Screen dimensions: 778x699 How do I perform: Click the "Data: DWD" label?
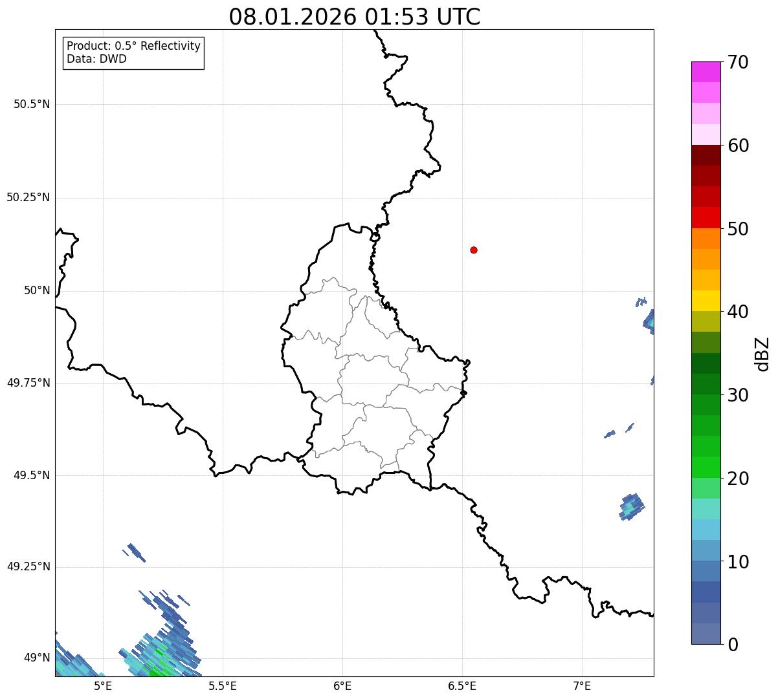click(x=96, y=59)
